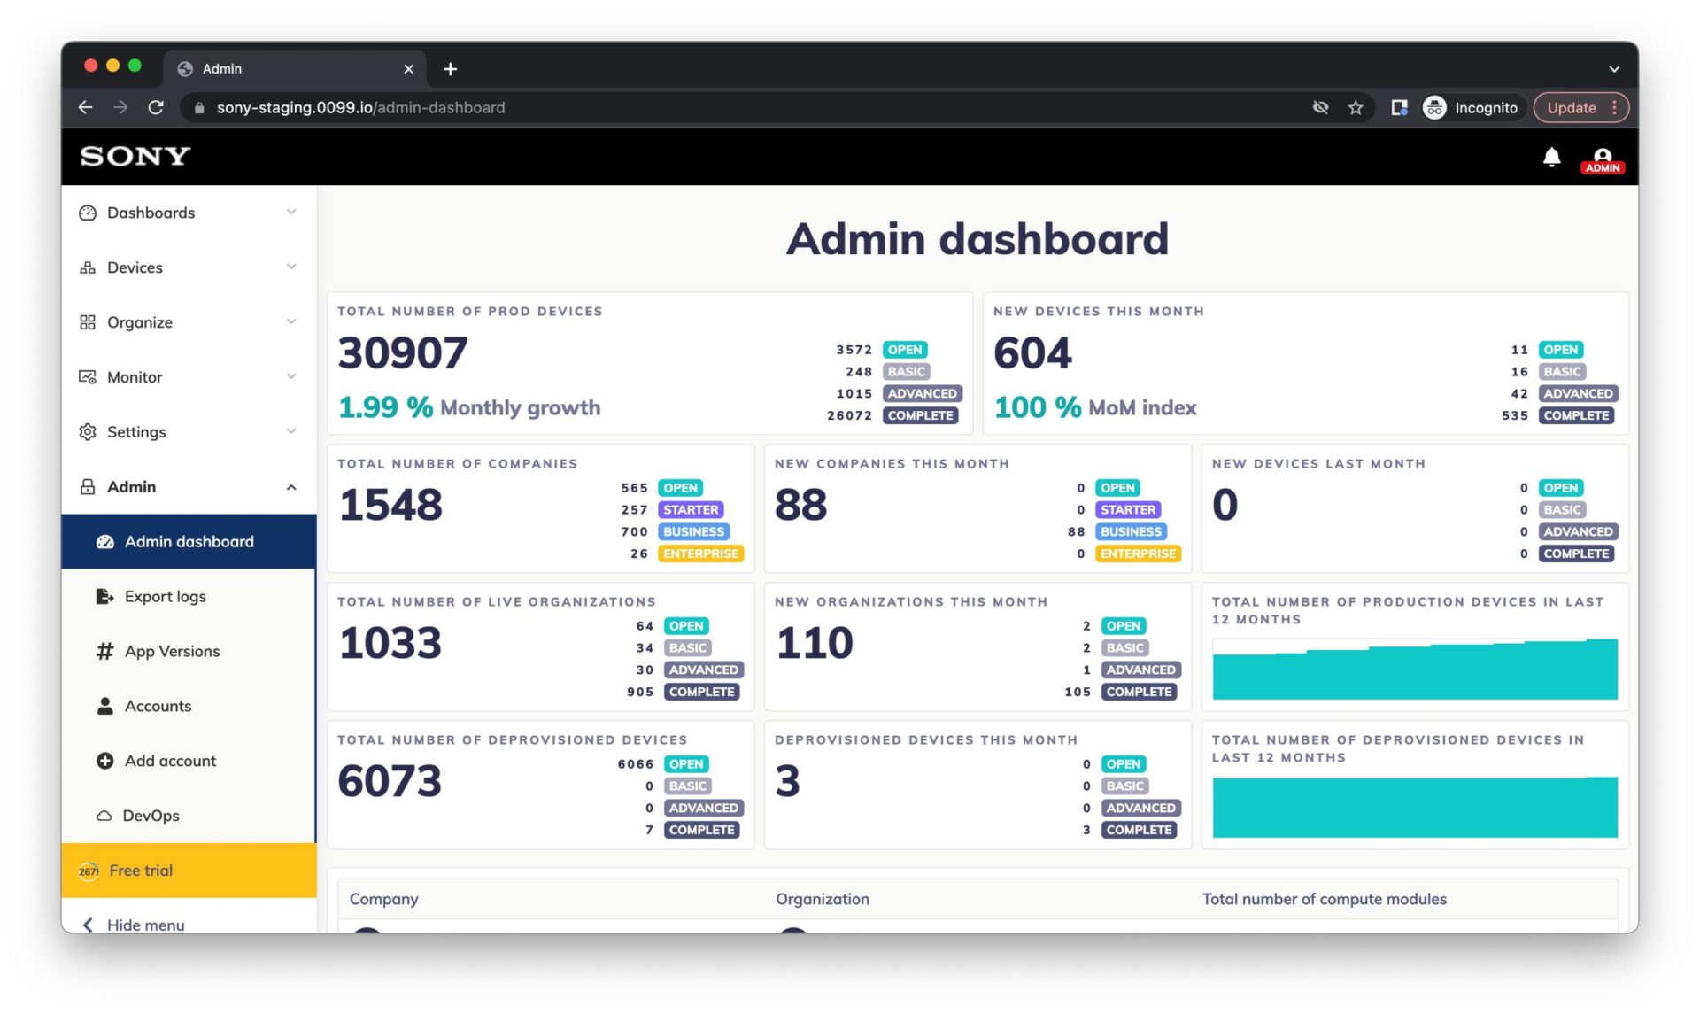The height and width of the screenshot is (1014, 1700).
Task: Open the Add account page
Action: [x=170, y=761]
